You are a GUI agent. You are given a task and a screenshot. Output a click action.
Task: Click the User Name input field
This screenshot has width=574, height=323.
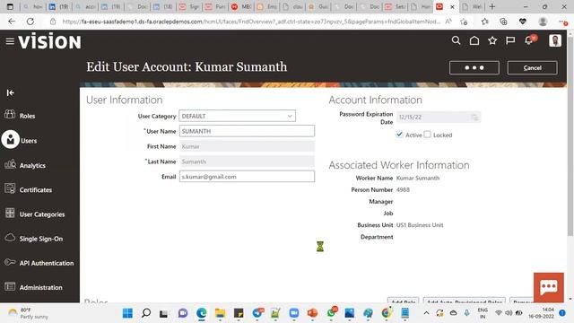point(247,131)
